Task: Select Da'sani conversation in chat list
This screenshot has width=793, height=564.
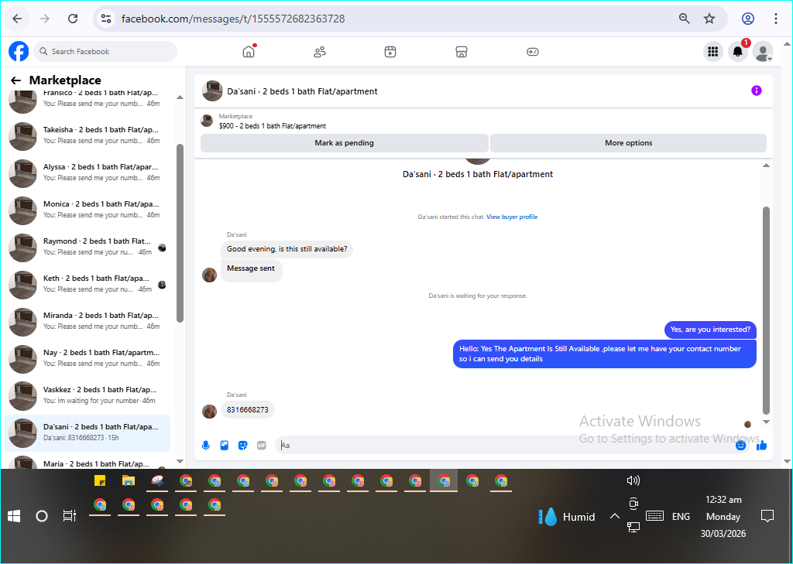Action: 88,432
